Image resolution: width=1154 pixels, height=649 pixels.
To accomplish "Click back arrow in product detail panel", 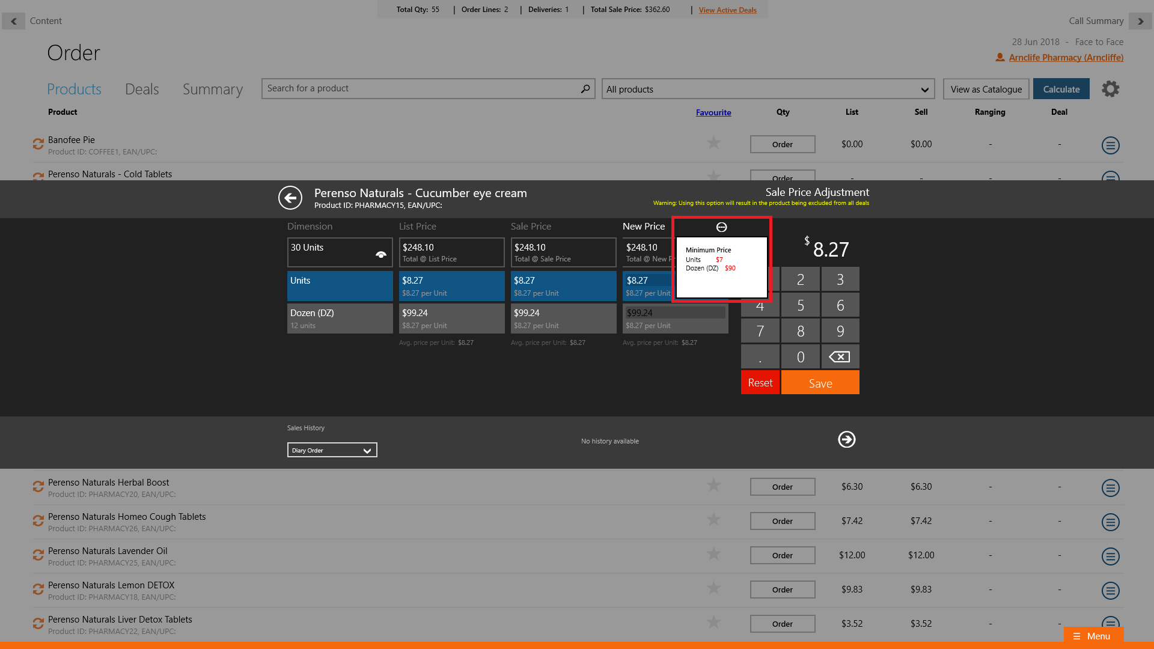I will pyautogui.click(x=290, y=198).
